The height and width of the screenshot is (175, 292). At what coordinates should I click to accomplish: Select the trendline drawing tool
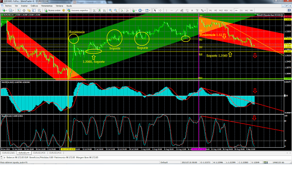[177, 10]
